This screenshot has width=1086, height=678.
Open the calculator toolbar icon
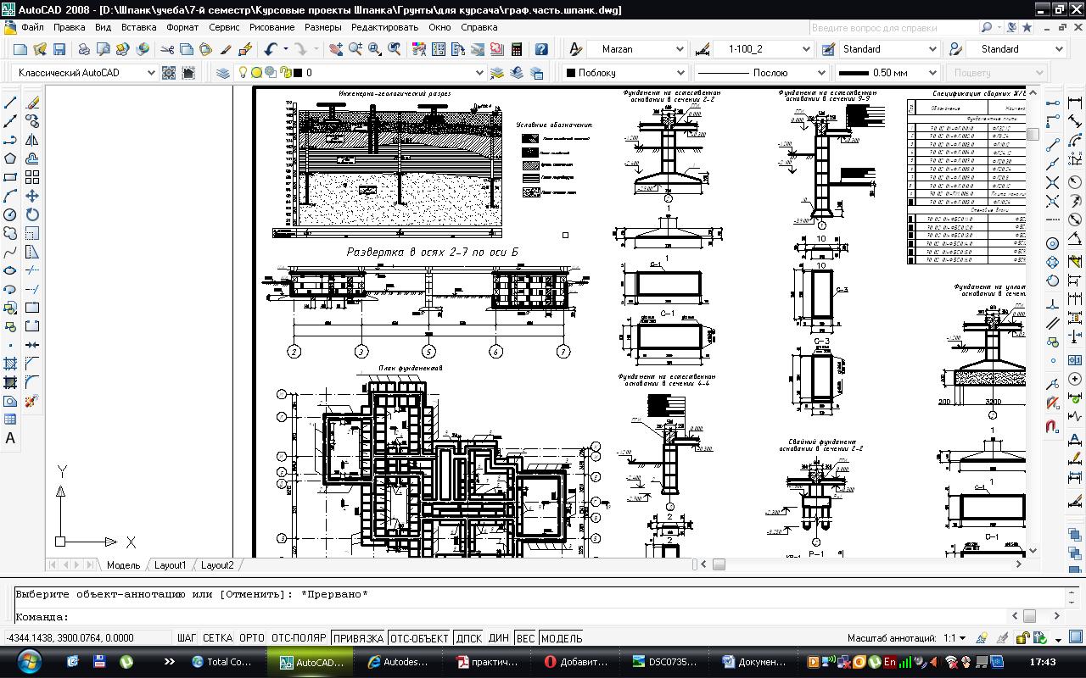click(516, 49)
